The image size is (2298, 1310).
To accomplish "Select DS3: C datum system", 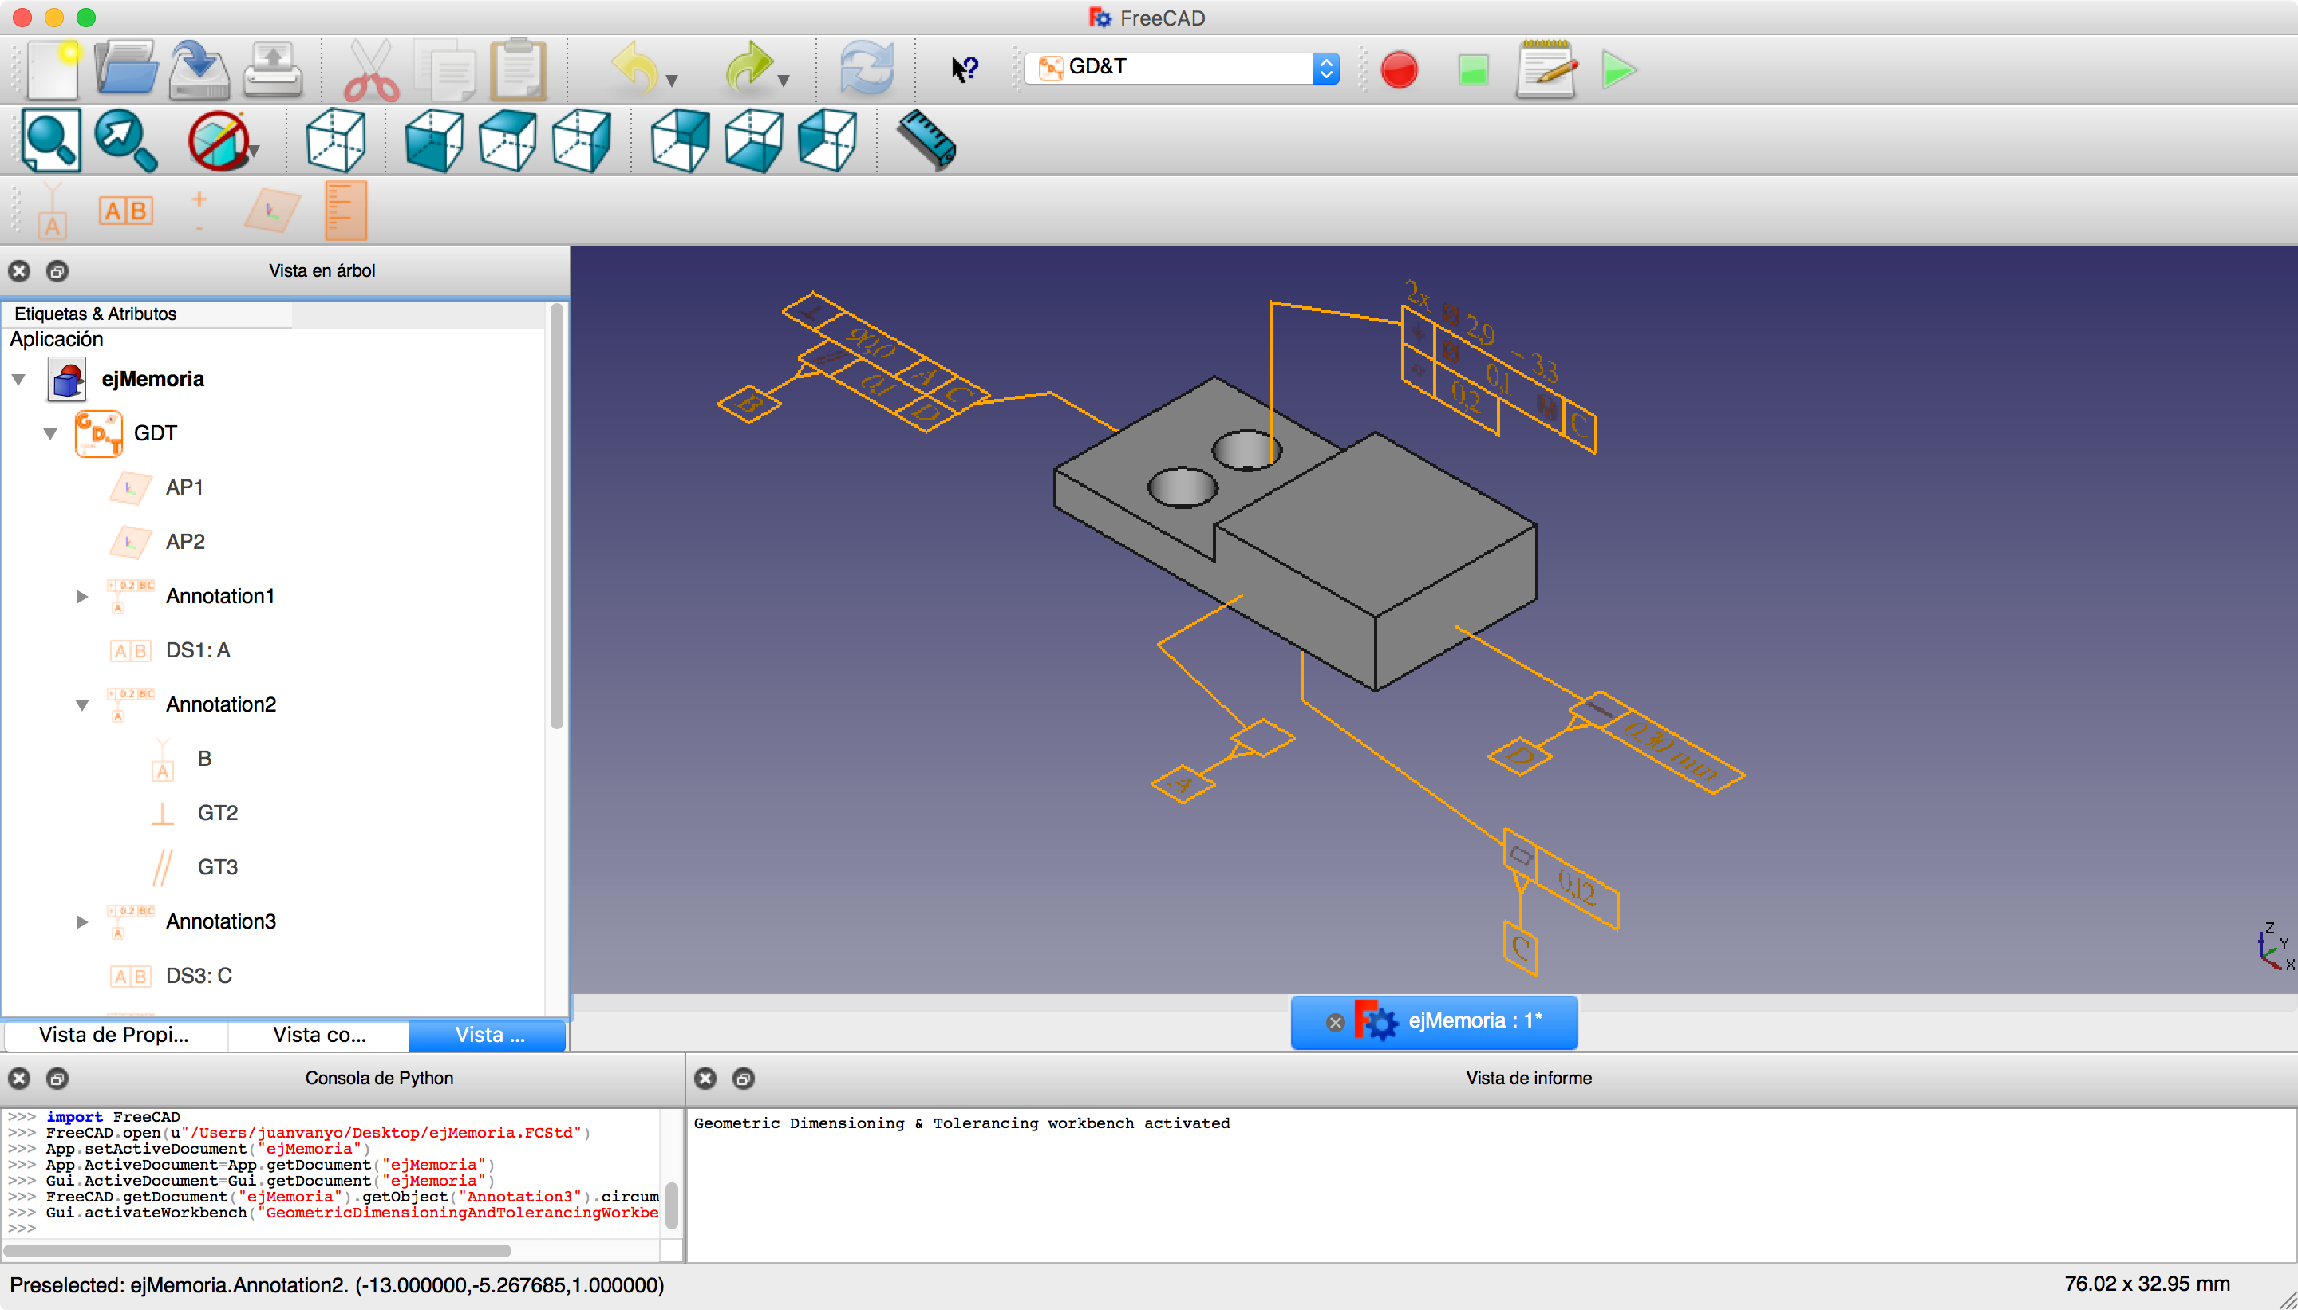I will pyautogui.click(x=199, y=977).
